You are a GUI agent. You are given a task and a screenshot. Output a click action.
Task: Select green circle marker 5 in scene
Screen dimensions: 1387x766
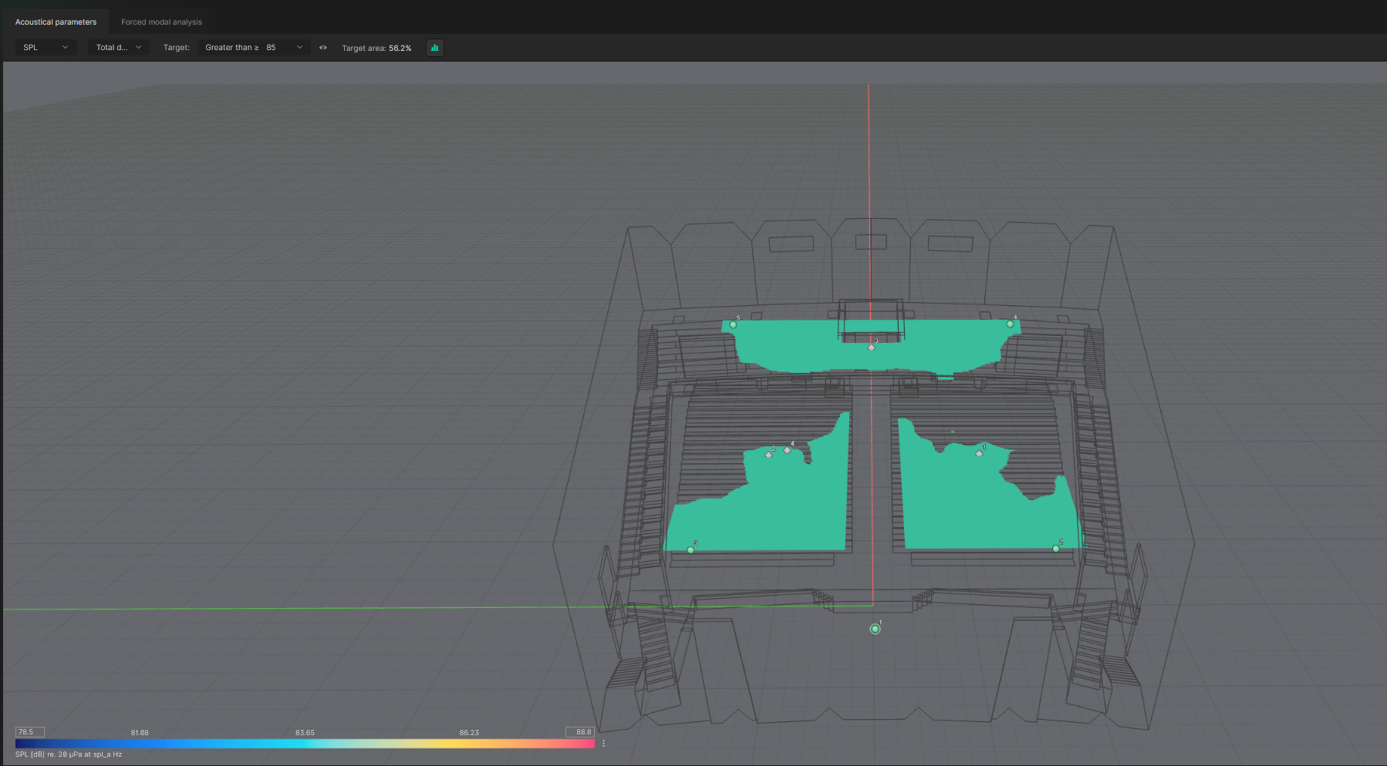(733, 324)
